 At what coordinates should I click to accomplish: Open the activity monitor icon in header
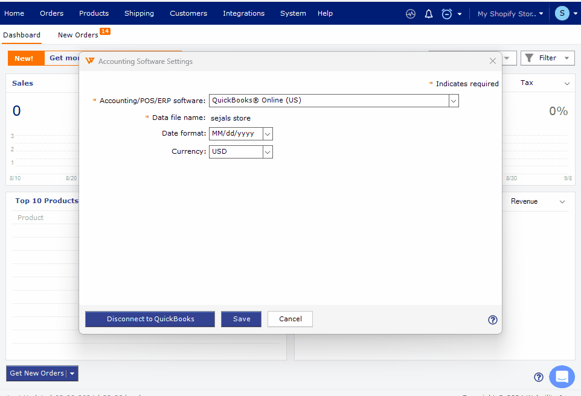[x=411, y=14]
